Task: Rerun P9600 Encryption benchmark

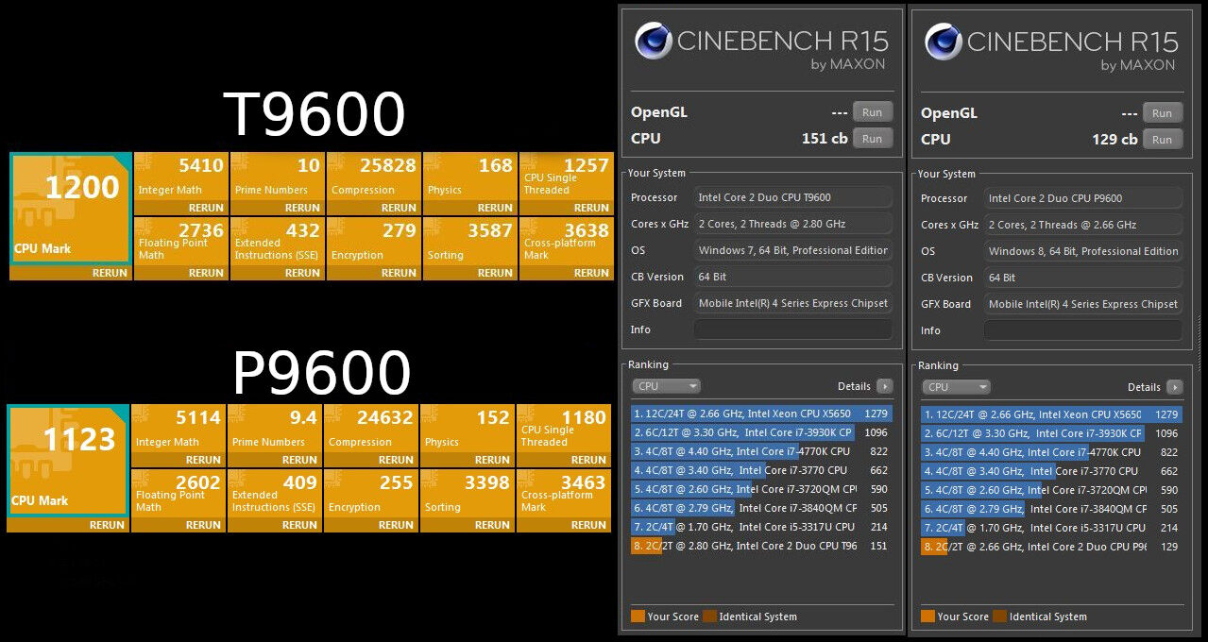Action: pyautogui.click(x=396, y=525)
